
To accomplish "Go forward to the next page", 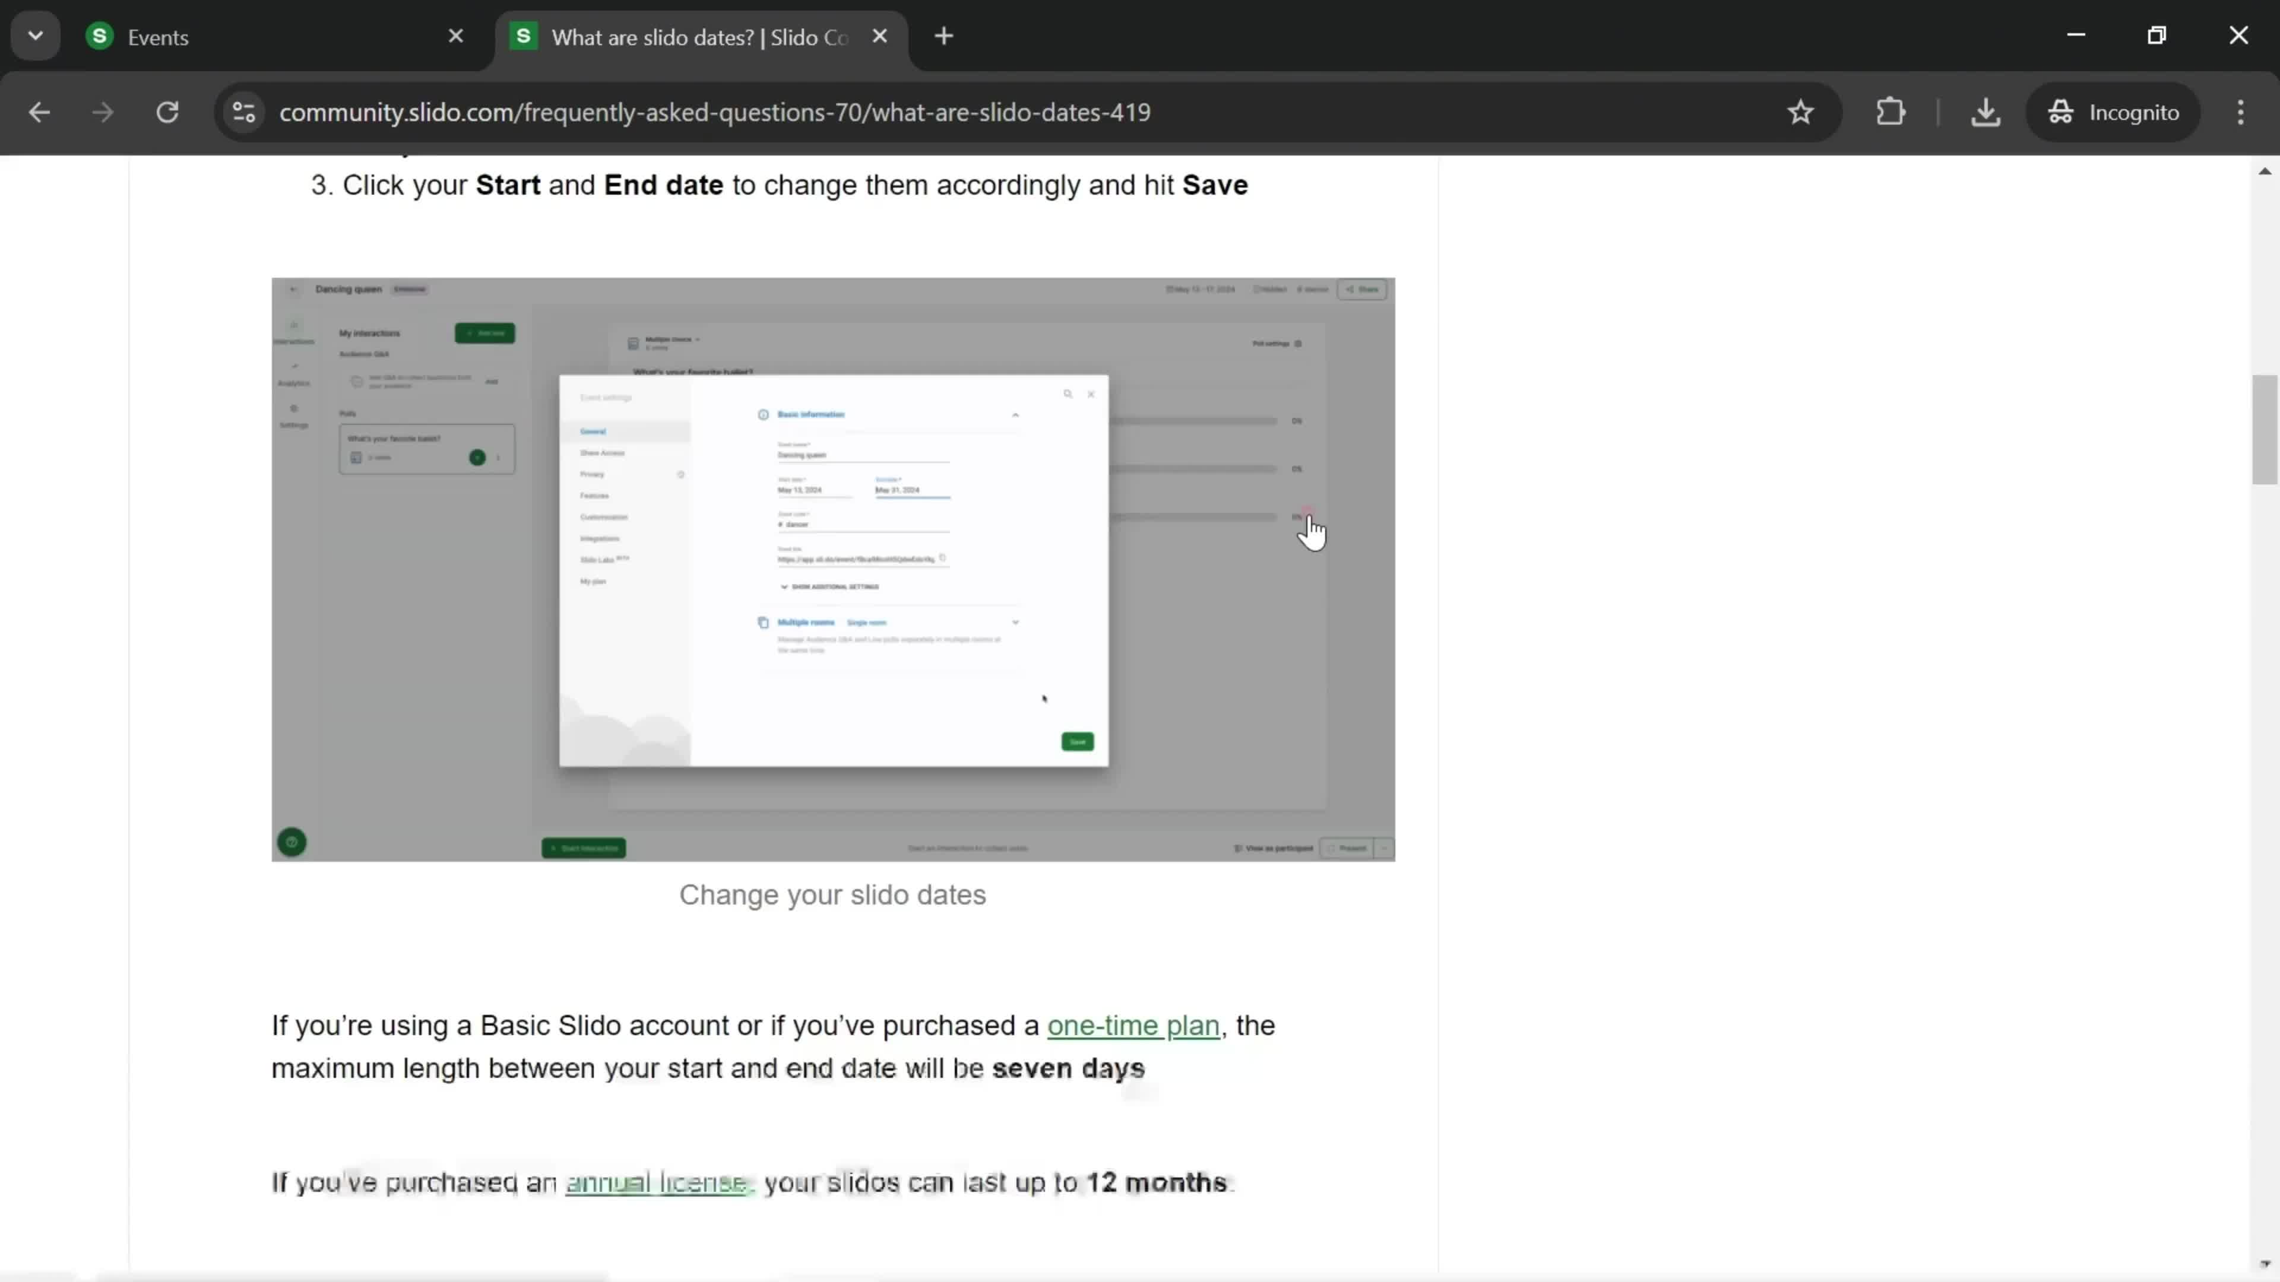I will (x=103, y=112).
